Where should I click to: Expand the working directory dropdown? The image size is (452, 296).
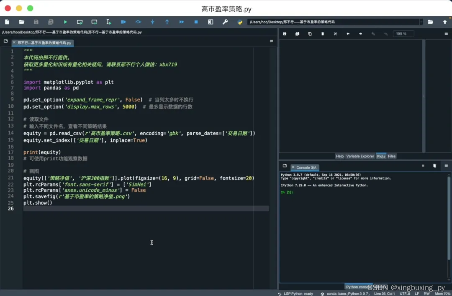coord(421,22)
